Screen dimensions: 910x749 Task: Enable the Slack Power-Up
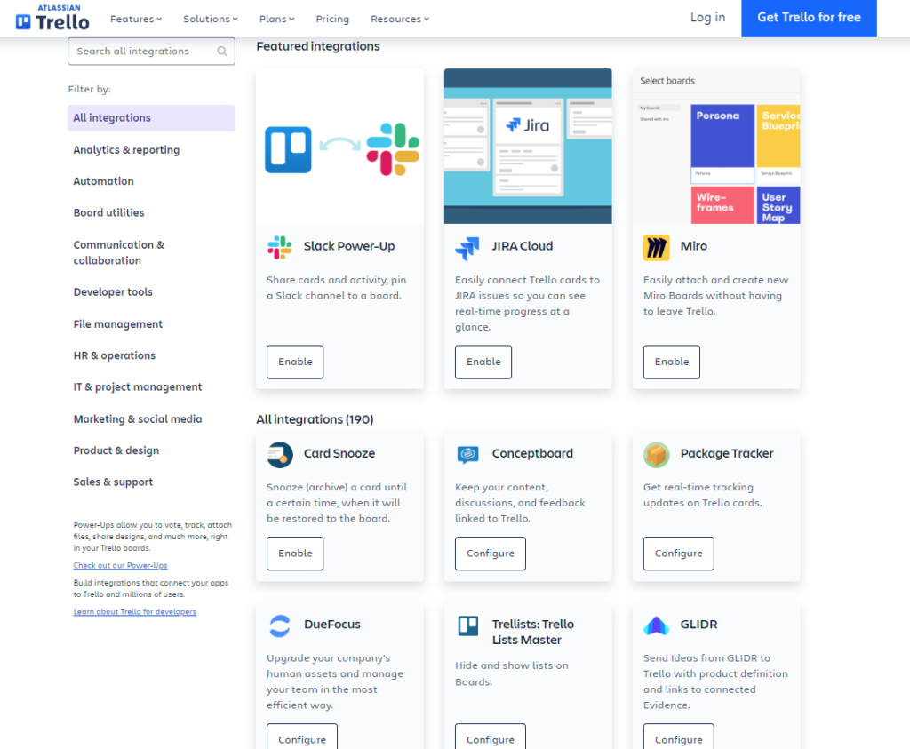click(295, 362)
